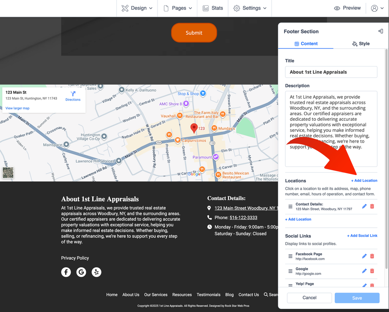The width and height of the screenshot is (389, 312).
Task: Click the 123 Main Street Woodbury address link
Action: click(246, 208)
